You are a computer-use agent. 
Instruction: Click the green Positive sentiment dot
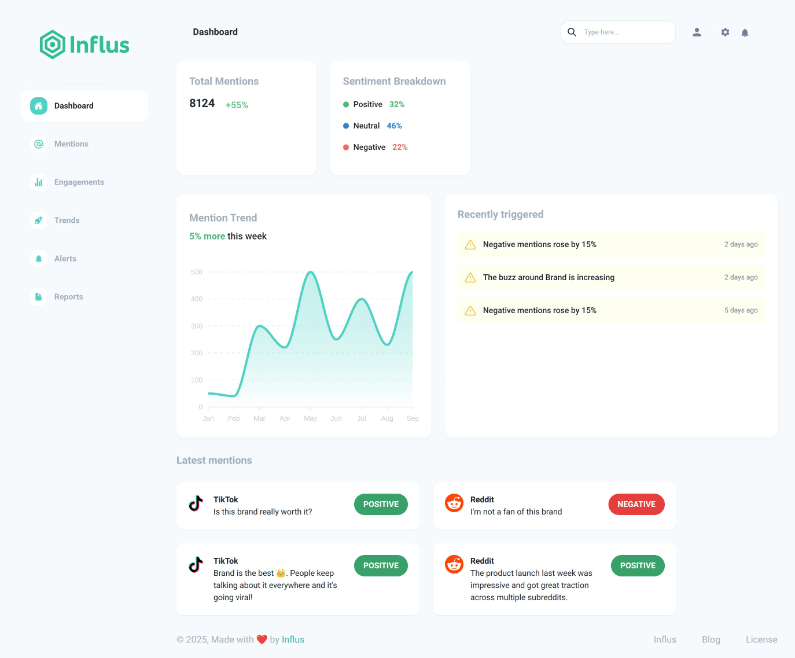pyautogui.click(x=346, y=105)
